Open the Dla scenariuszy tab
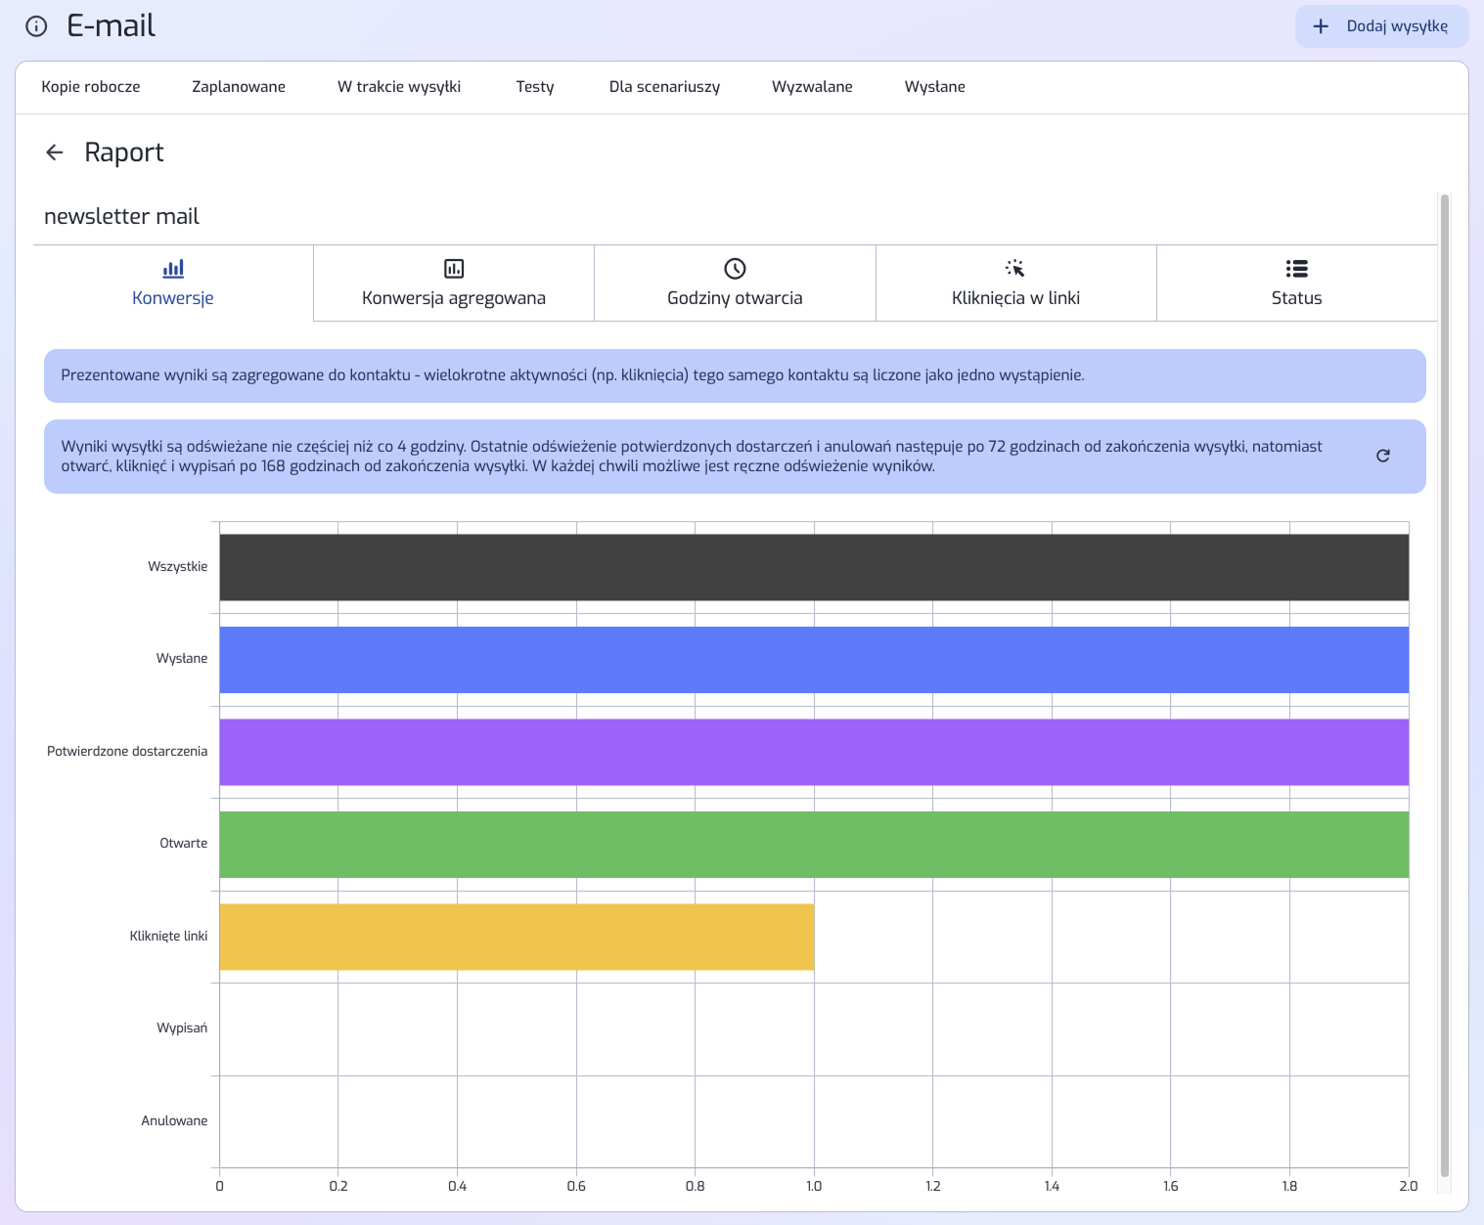This screenshot has width=1484, height=1225. pos(664,87)
